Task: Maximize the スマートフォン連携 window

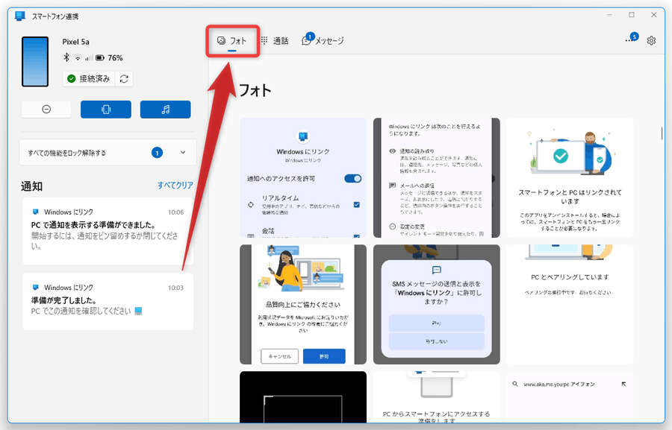Action: click(631, 15)
